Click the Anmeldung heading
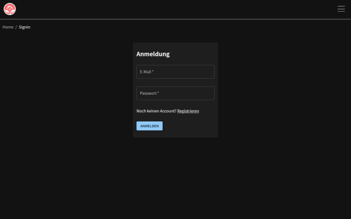351x219 pixels. (153, 54)
